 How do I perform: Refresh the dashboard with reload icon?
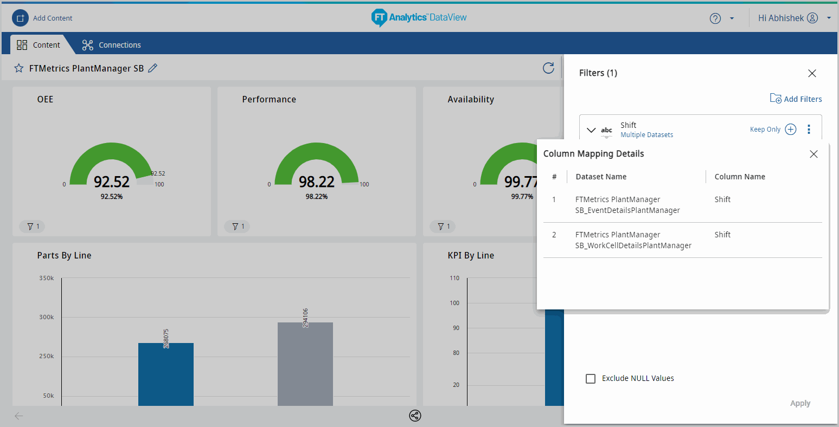coord(548,68)
